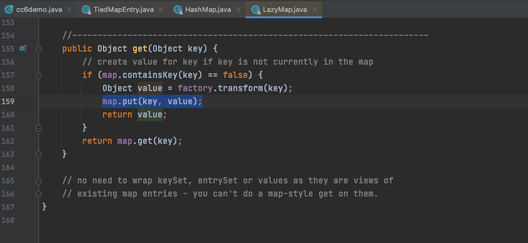Click the '(Object key)' parameter on line 155
The width and height of the screenshot is (528, 243).
point(177,49)
